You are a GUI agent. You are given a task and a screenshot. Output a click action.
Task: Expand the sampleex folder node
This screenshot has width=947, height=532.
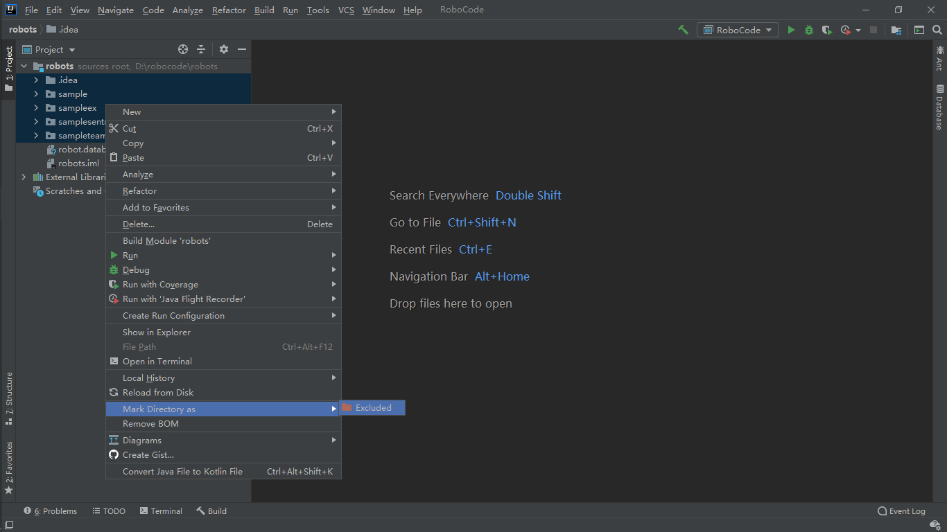[36, 108]
